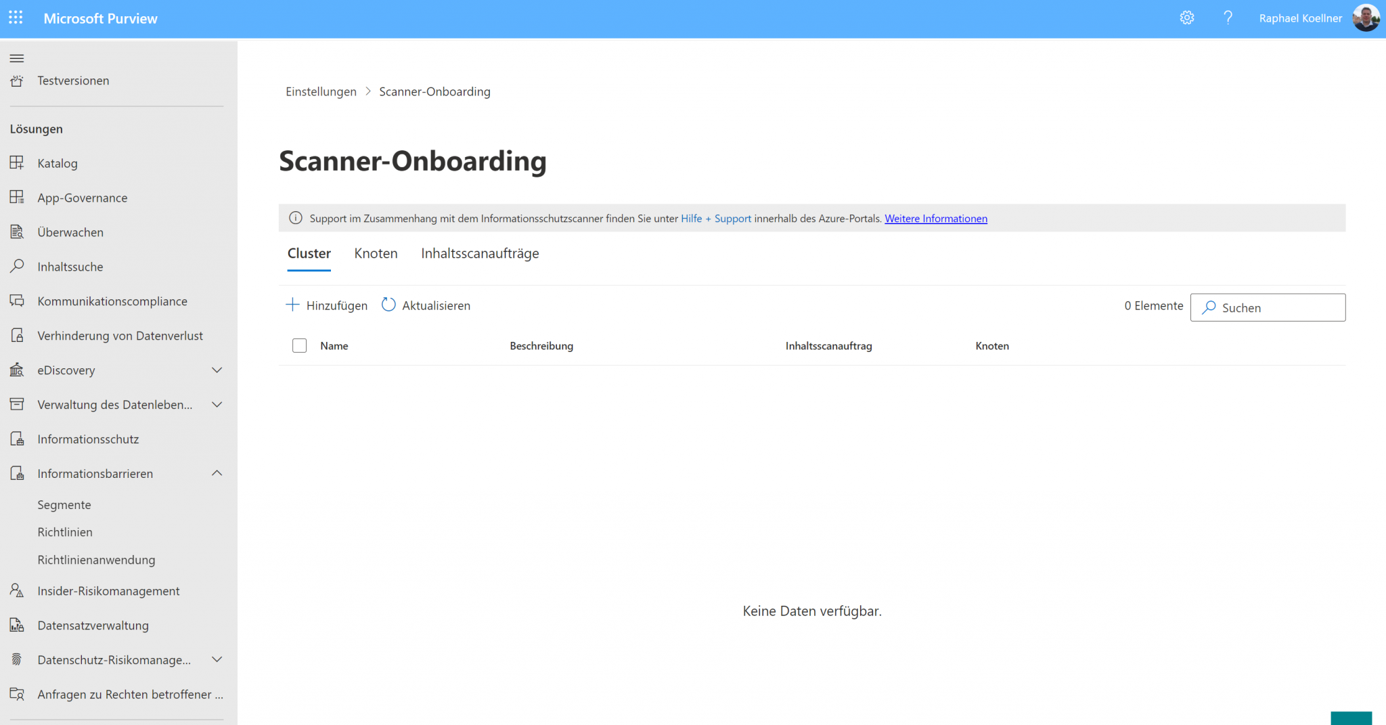Open Insider-Risikomanagement
The height and width of the screenshot is (725, 1386).
coord(108,590)
